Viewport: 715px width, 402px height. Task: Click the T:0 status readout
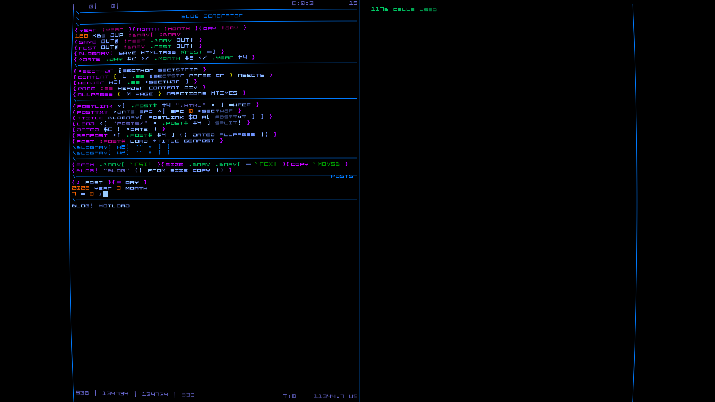point(289,396)
